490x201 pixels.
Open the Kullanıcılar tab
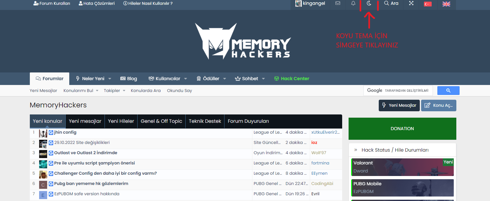coord(164,79)
